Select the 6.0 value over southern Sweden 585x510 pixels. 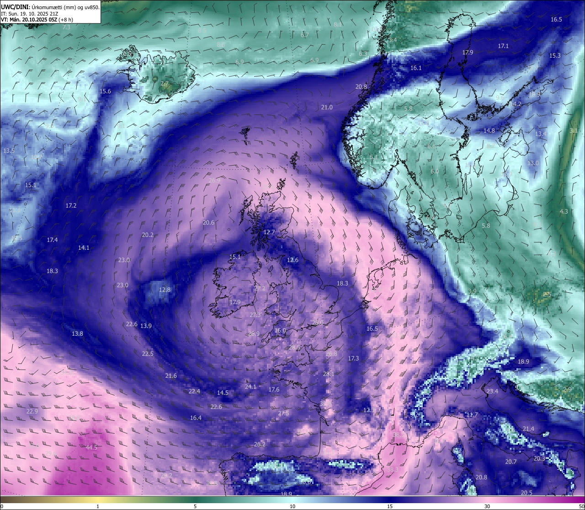(435, 171)
